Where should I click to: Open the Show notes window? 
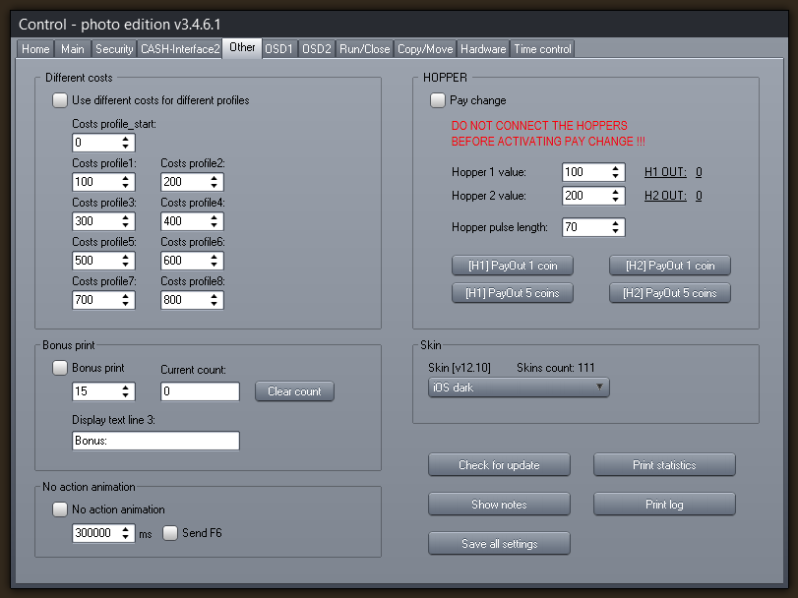[499, 504]
